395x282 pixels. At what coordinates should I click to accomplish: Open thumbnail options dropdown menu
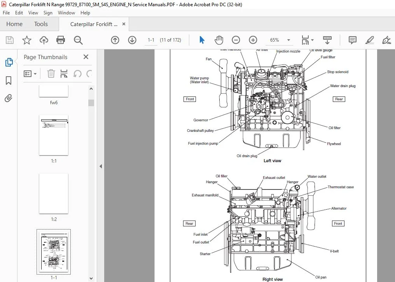pos(30,74)
